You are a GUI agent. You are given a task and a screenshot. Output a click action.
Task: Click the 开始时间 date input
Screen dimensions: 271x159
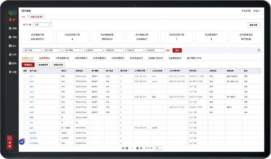pos(134,50)
